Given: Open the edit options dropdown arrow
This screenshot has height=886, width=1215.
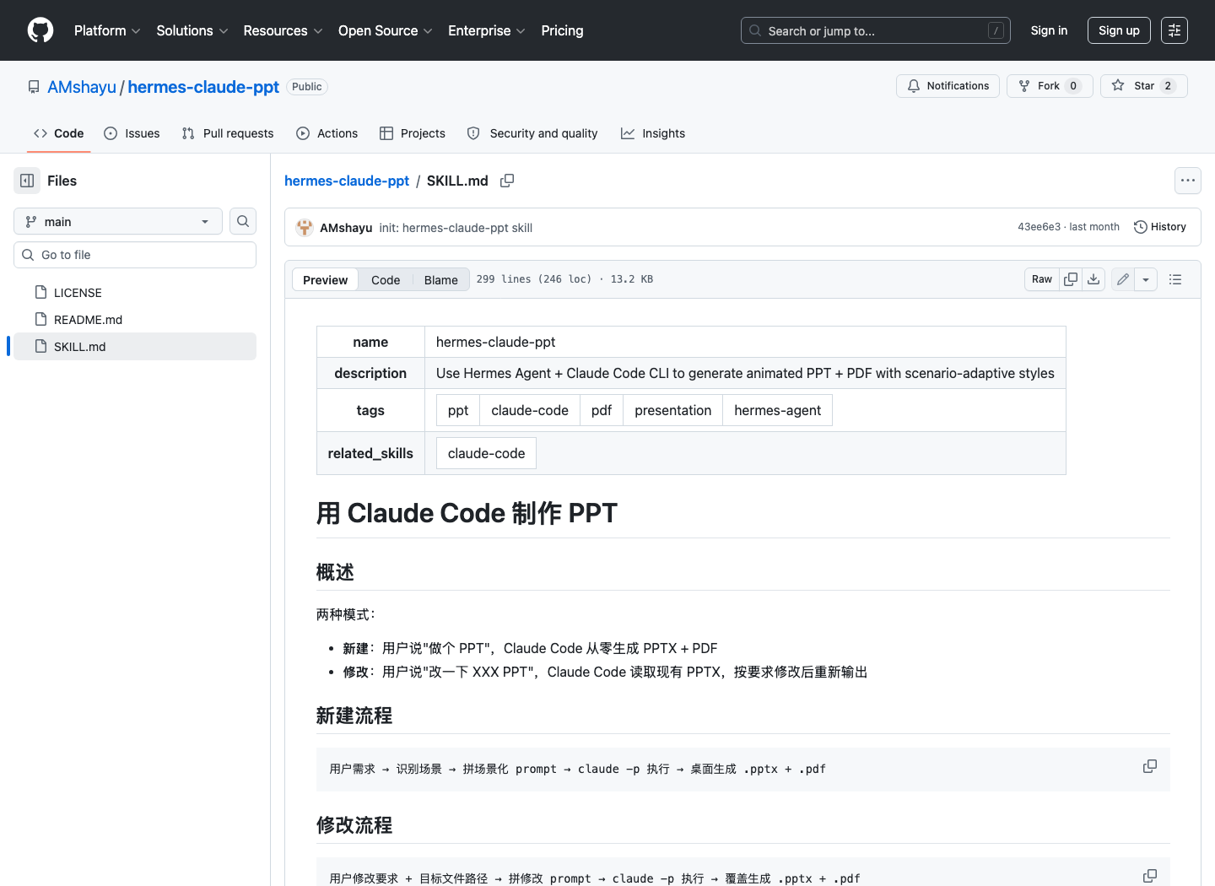Looking at the screenshot, I should click(x=1146, y=279).
